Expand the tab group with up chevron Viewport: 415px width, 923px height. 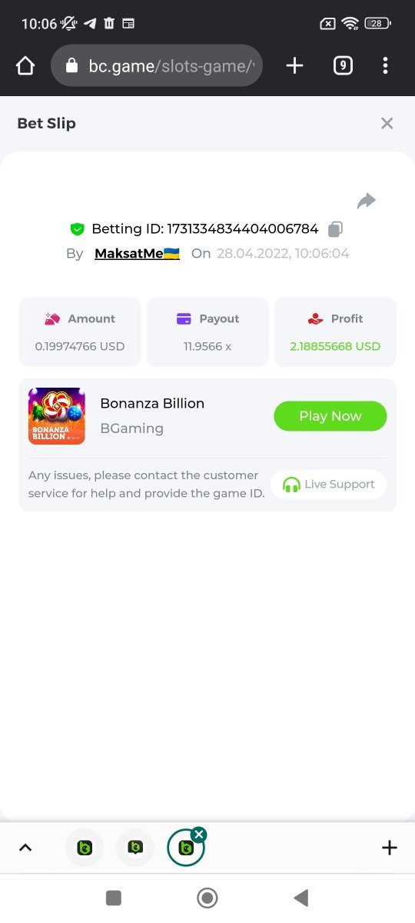pyautogui.click(x=25, y=848)
